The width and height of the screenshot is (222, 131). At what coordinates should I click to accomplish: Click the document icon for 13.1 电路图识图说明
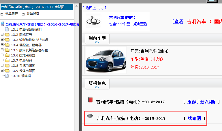click(7, 29)
